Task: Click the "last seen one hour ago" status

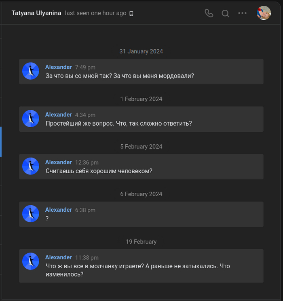Action: [x=95, y=13]
